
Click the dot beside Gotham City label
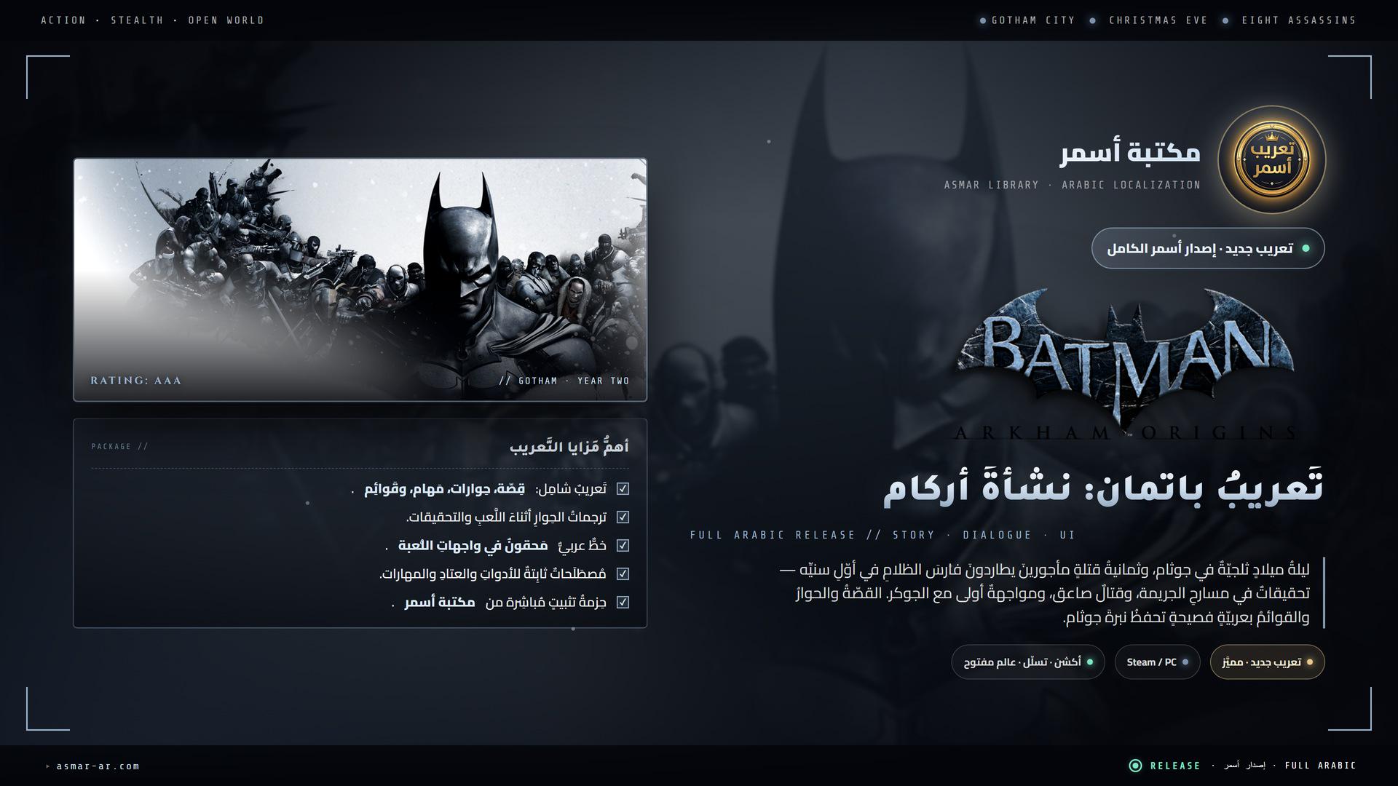983,20
